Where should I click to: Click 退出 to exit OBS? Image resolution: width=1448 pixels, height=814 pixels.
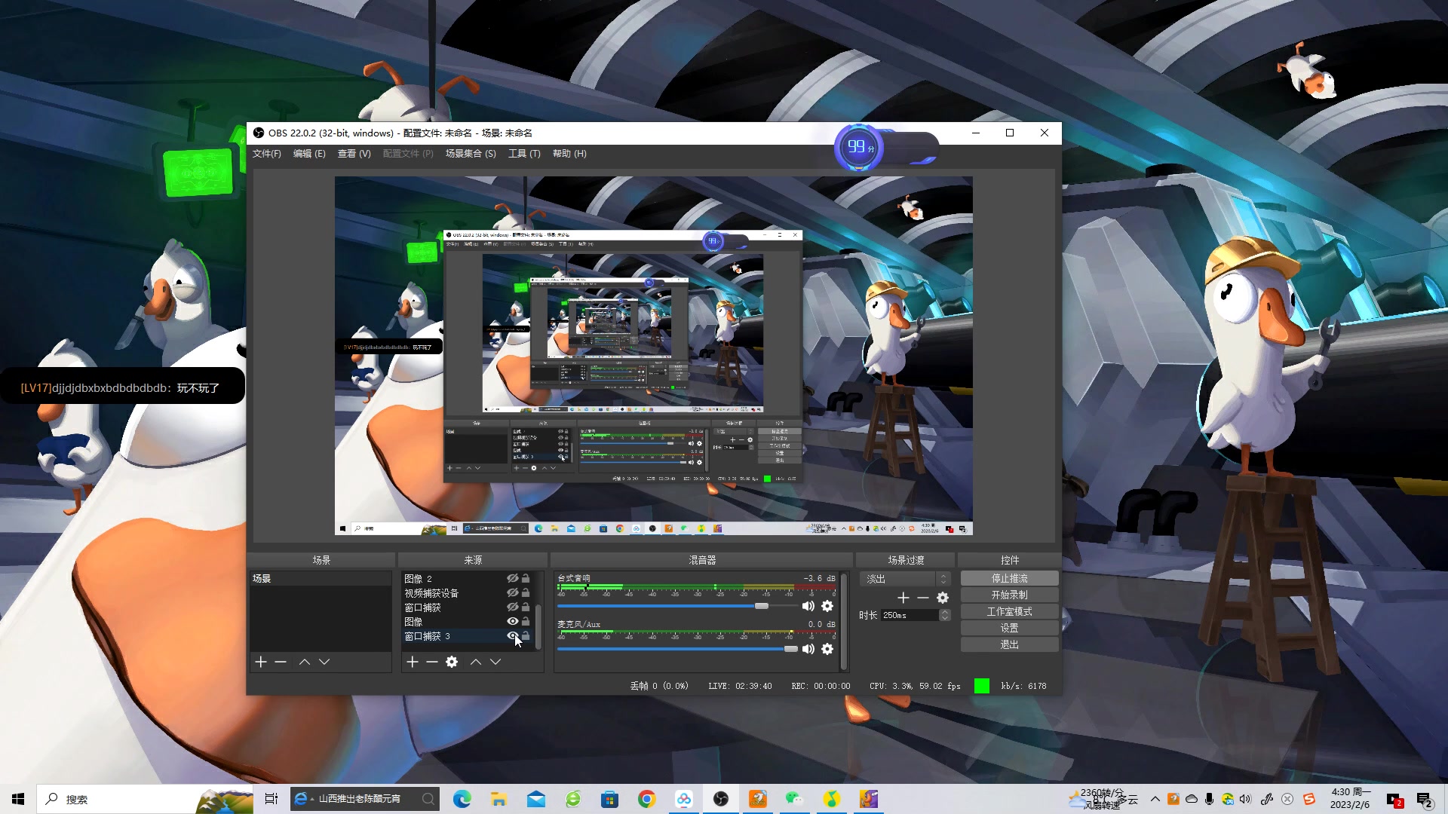[x=1009, y=644]
